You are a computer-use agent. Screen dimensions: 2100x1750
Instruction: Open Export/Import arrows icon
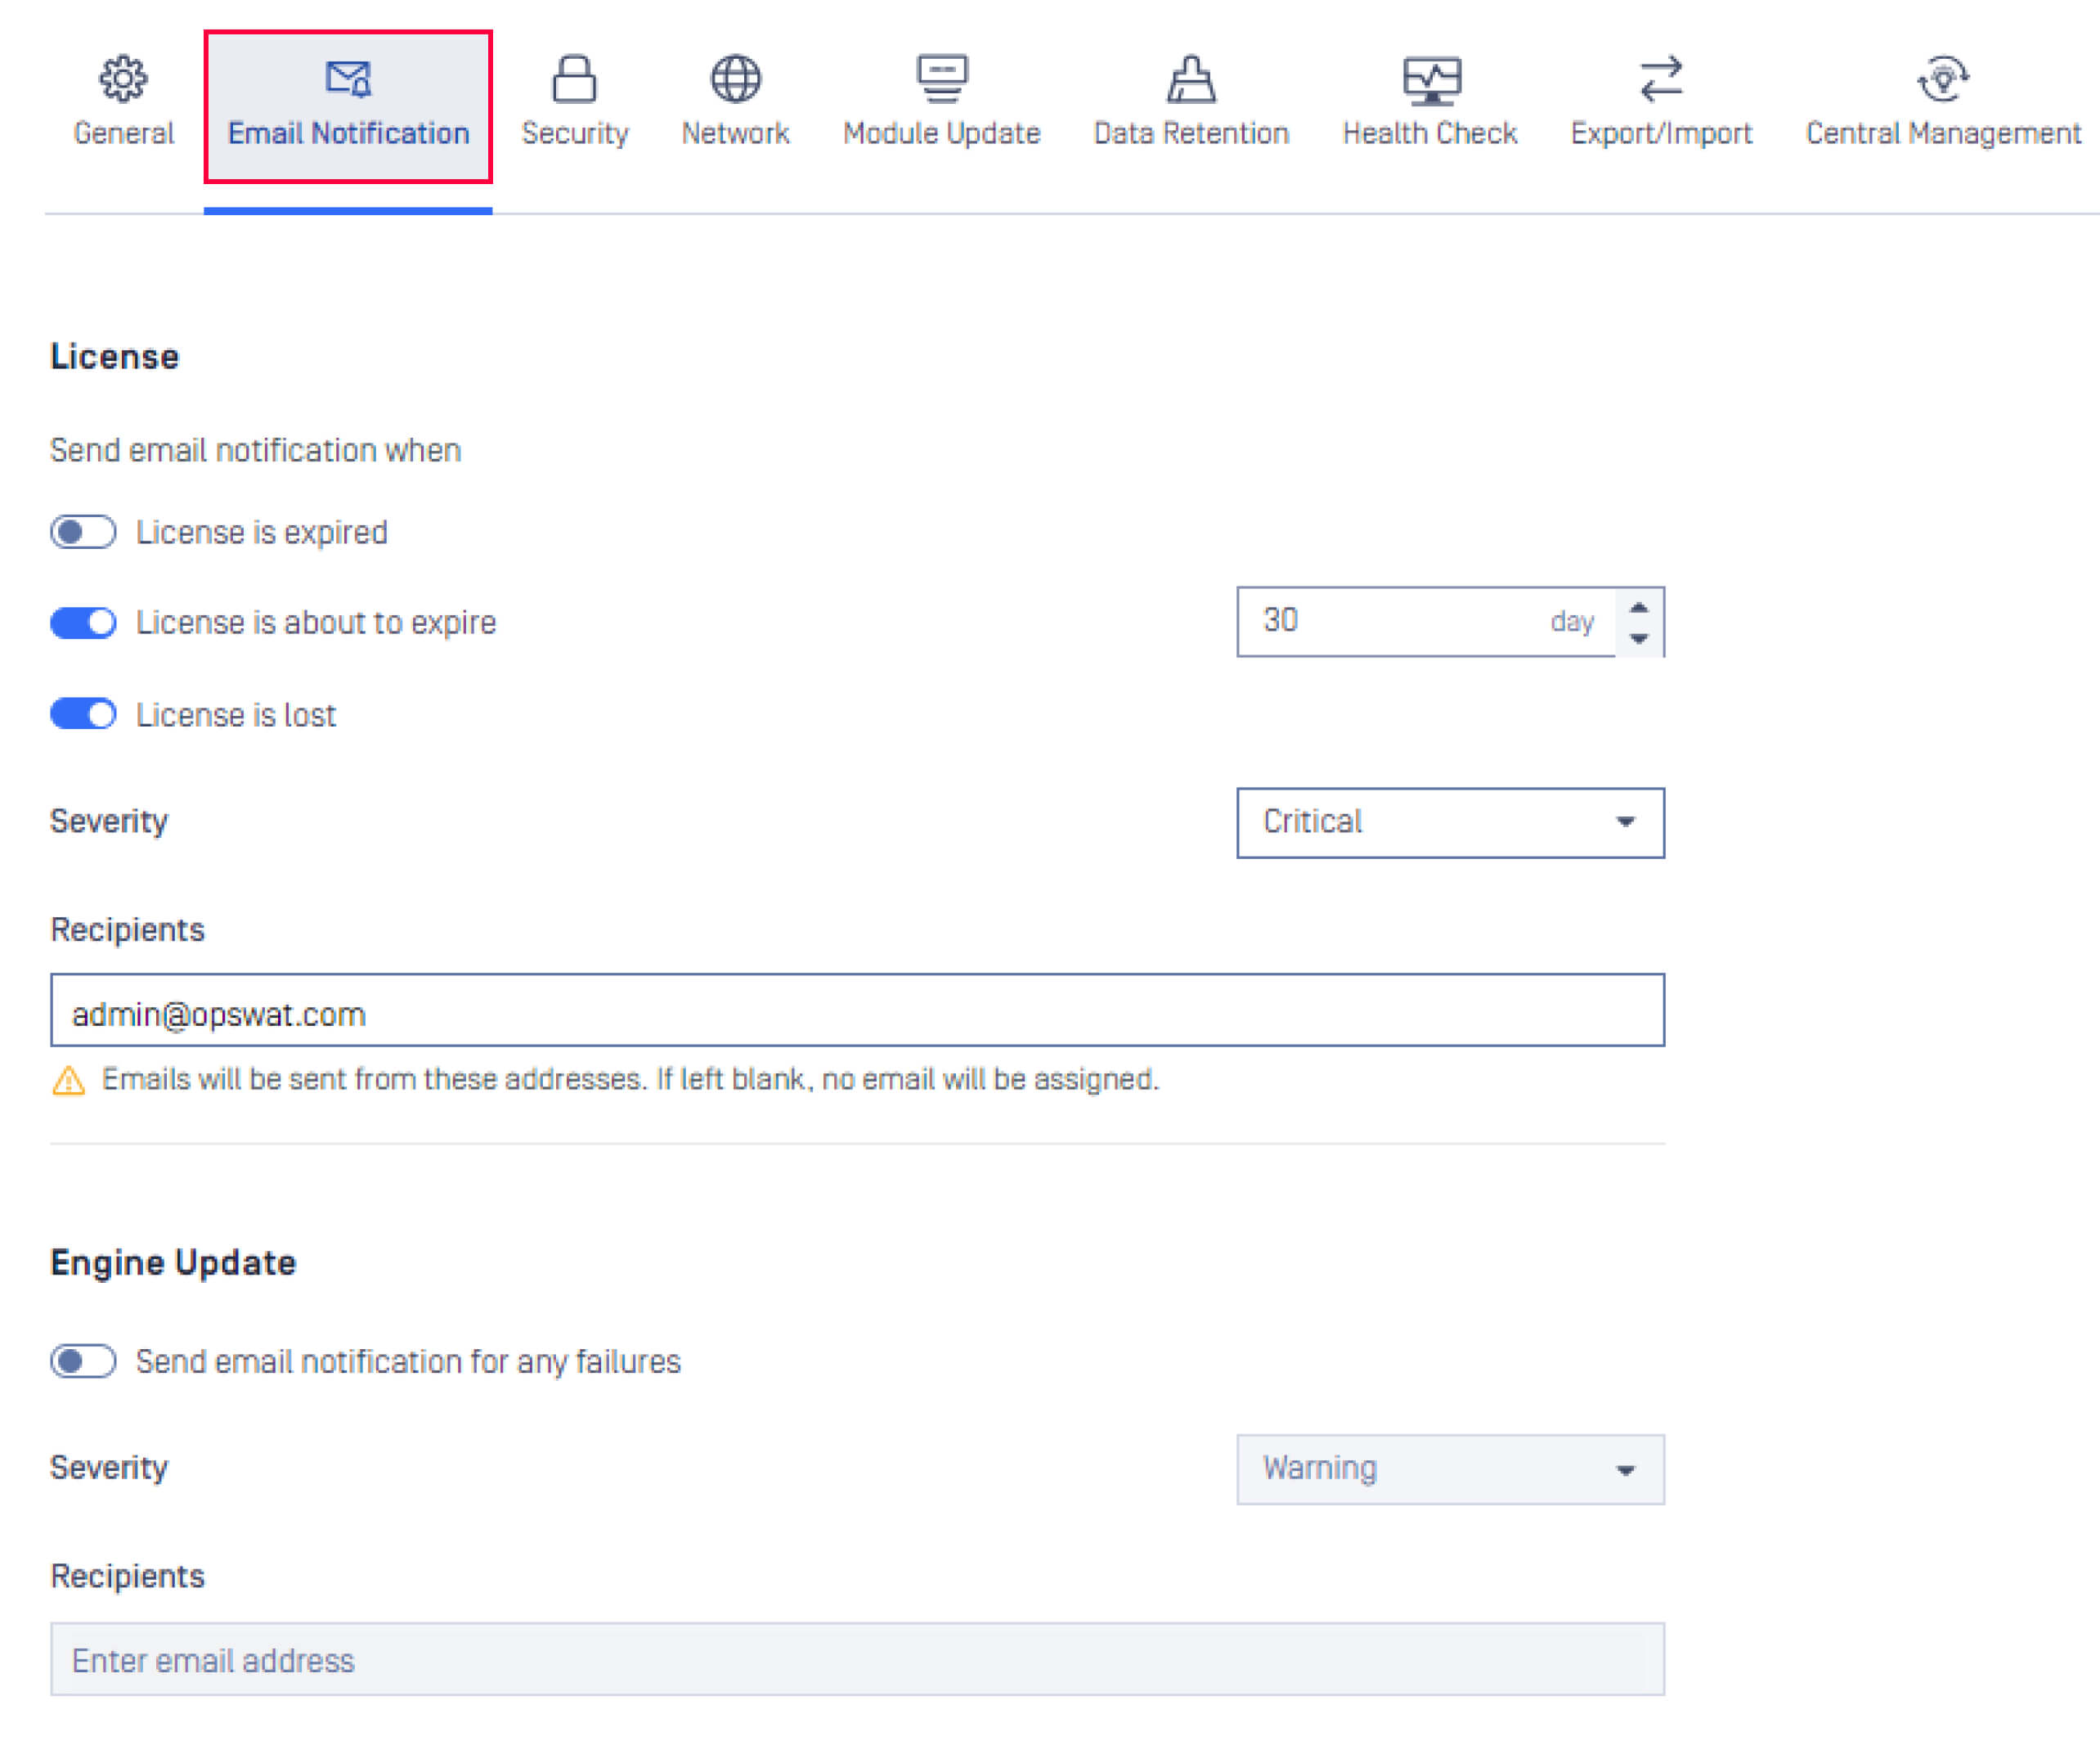pos(1661,78)
